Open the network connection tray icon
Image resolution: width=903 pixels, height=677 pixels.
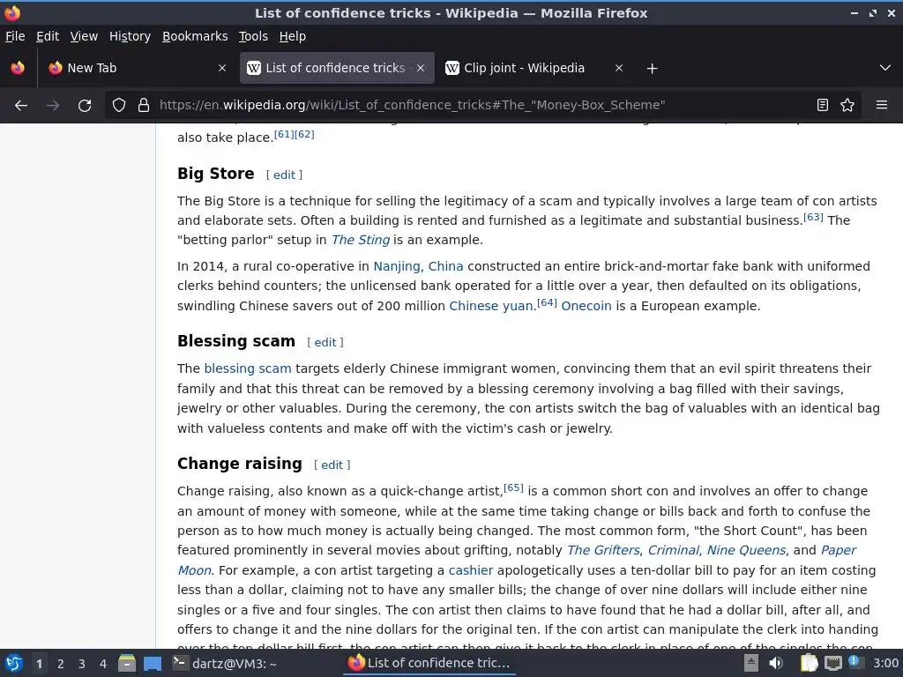pyautogui.click(x=832, y=664)
